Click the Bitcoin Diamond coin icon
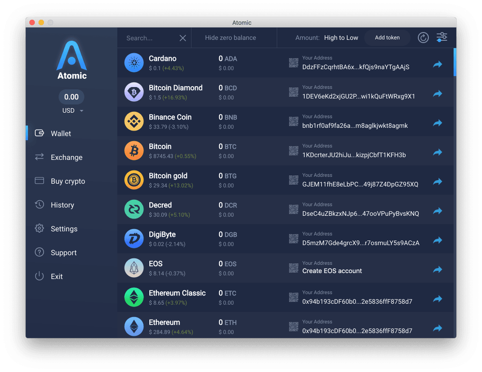 pyautogui.click(x=134, y=92)
